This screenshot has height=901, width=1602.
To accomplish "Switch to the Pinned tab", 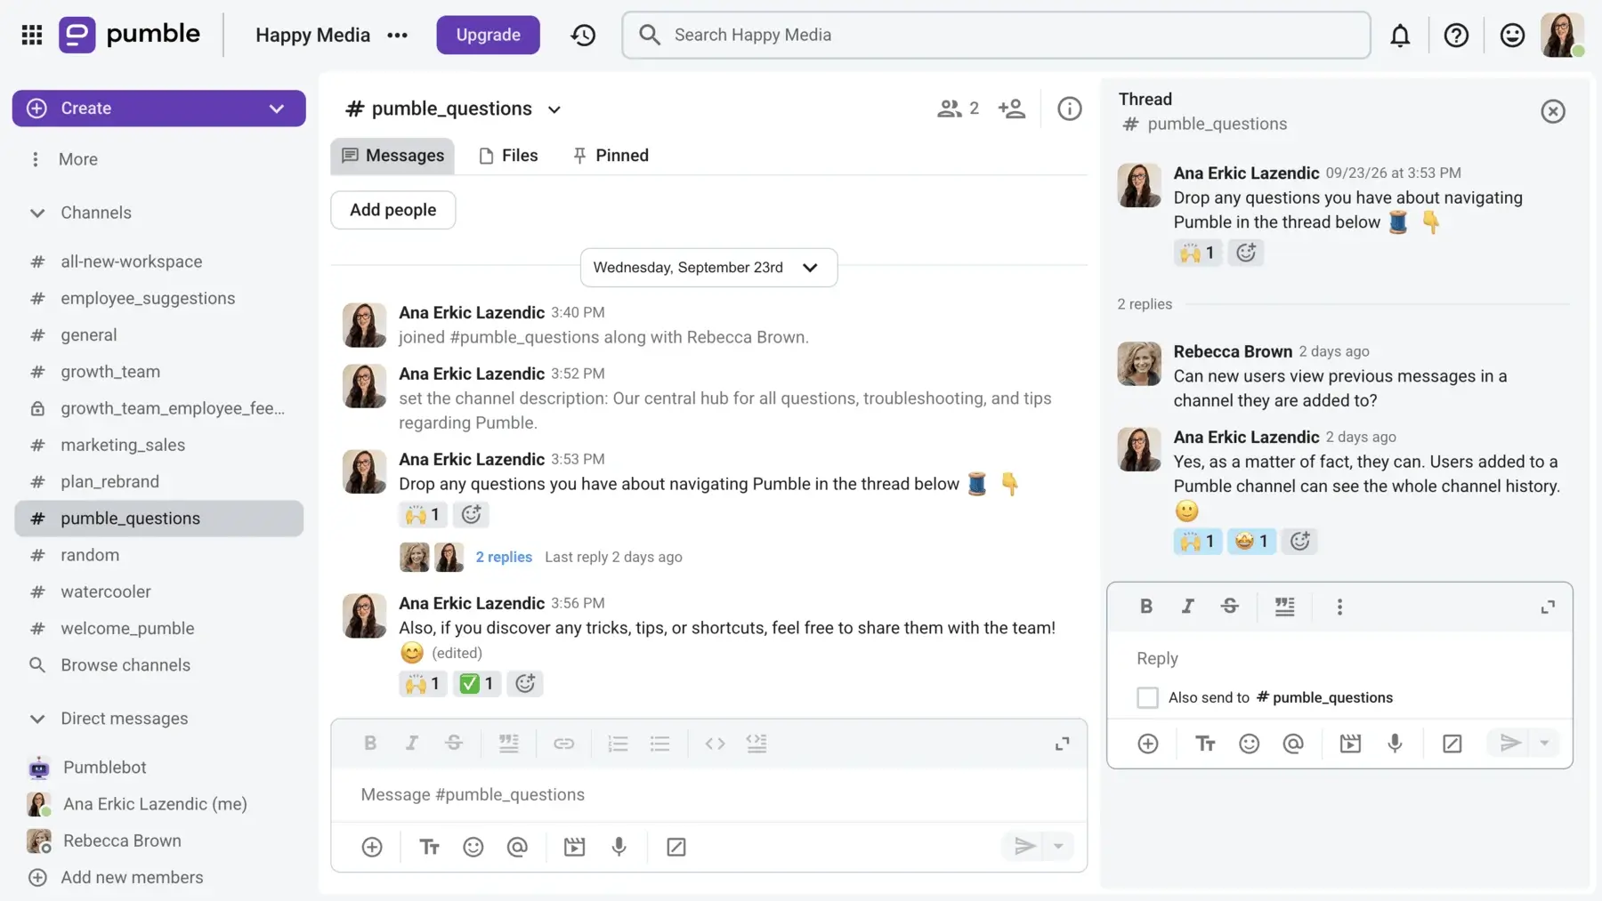I will point(611,156).
